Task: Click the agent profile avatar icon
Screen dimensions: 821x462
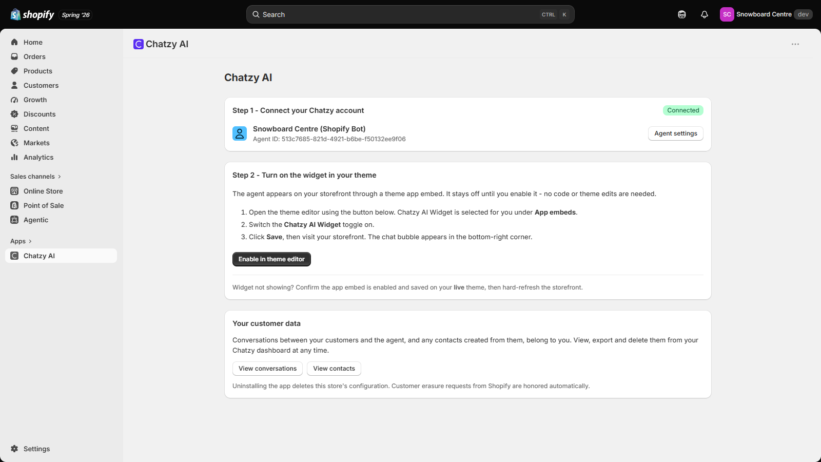Action: [240, 133]
